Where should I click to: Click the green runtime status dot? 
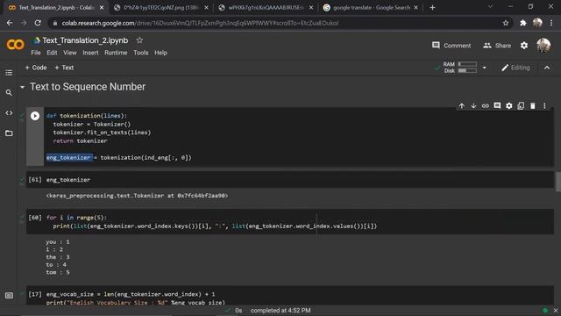pos(545,310)
